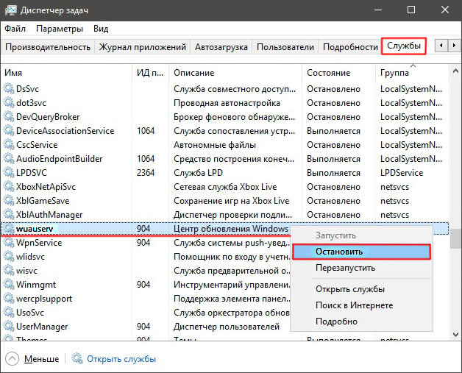Click the XblAuthManager gear icon
Image resolution: width=462 pixels, height=373 pixels.
[9, 215]
